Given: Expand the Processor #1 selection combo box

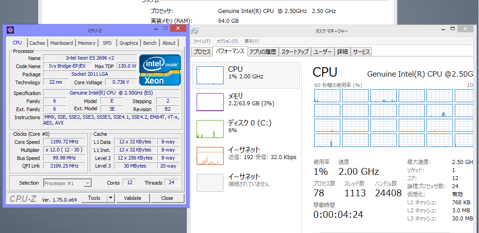Looking at the screenshot, I should 67,183.
